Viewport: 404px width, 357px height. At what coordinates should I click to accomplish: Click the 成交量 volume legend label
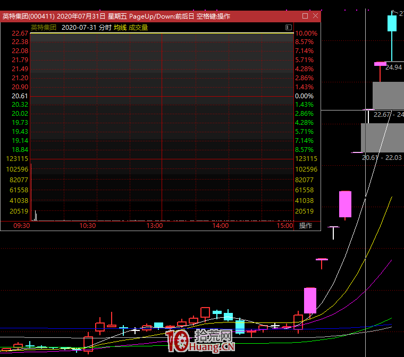click(138, 27)
